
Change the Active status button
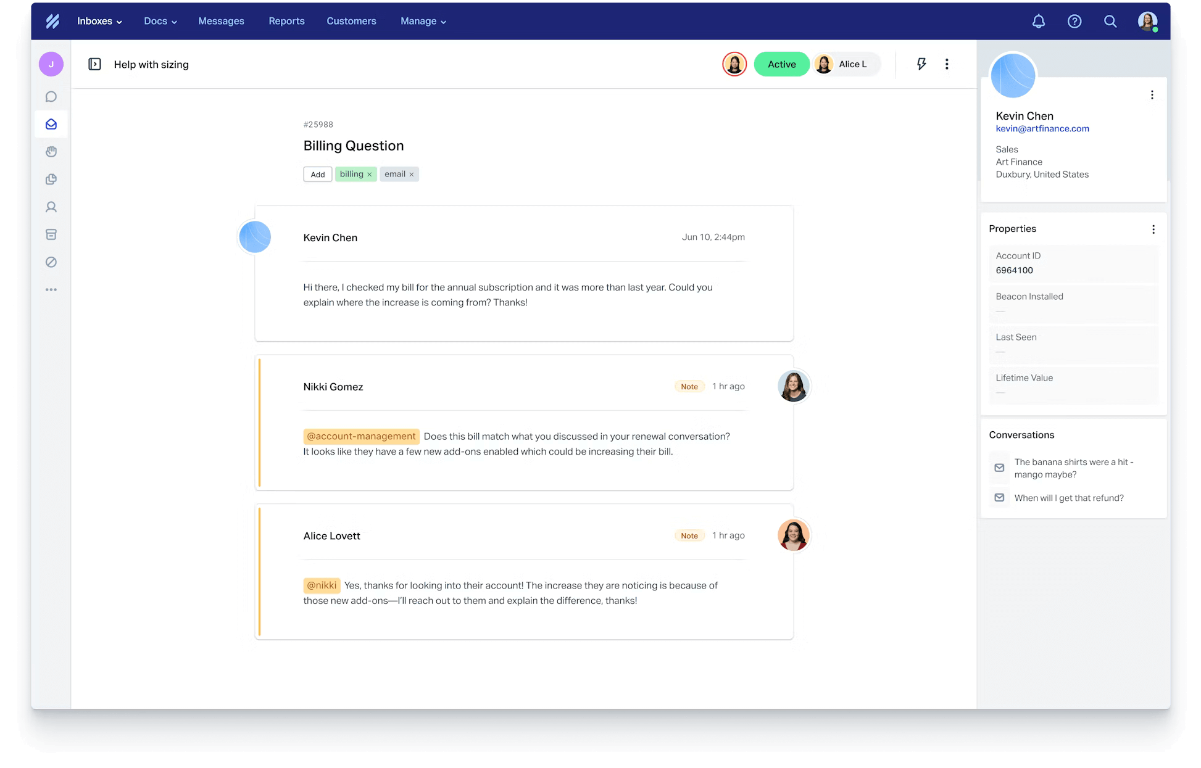pyautogui.click(x=781, y=64)
